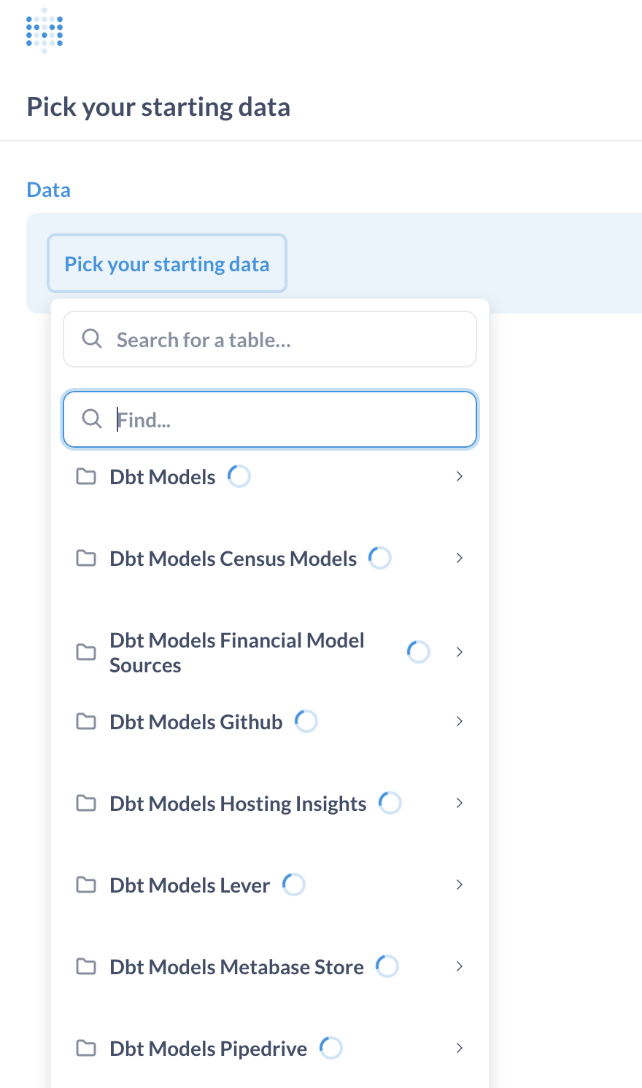
Task: Click the search magnifier in the table search field
Action: (92, 338)
